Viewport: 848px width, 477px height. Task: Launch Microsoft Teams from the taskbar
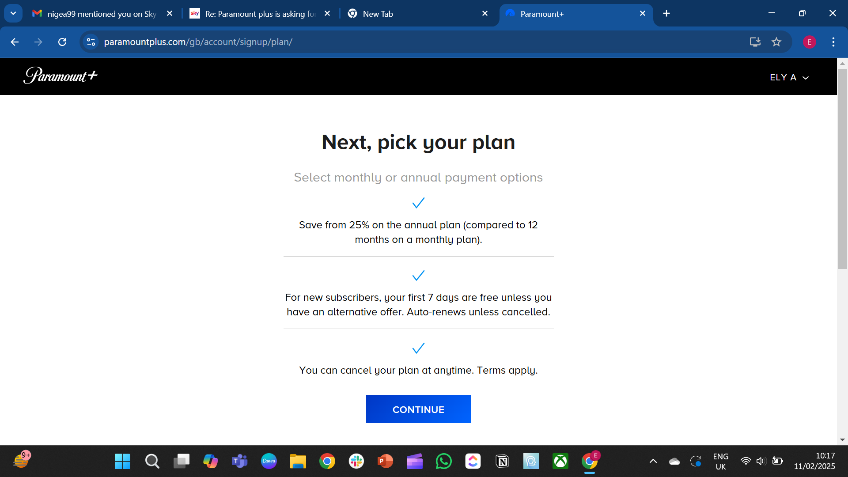pyautogui.click(x=239, y=461)
